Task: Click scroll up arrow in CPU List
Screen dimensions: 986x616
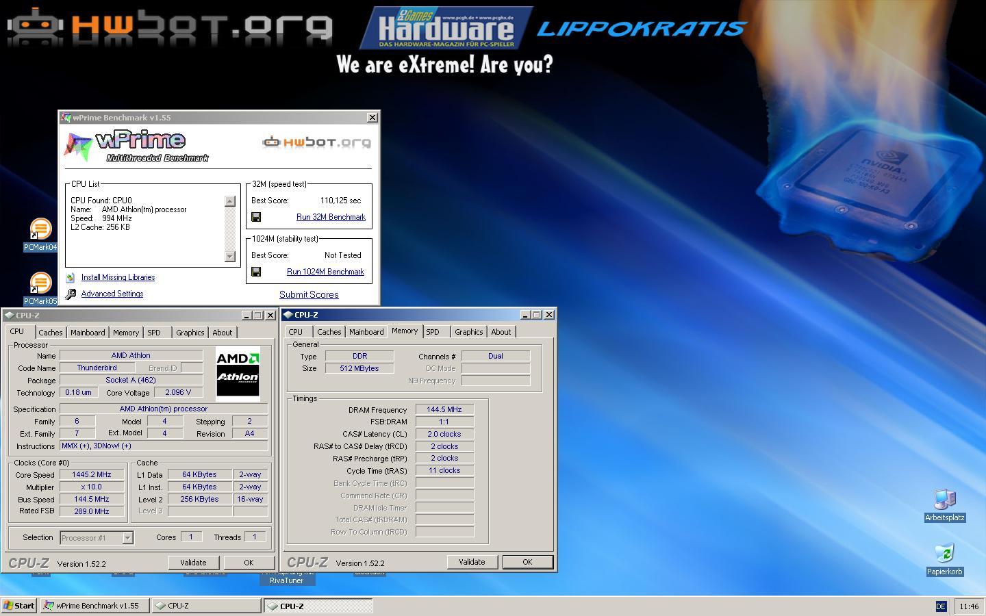Action: coord(230,201)
